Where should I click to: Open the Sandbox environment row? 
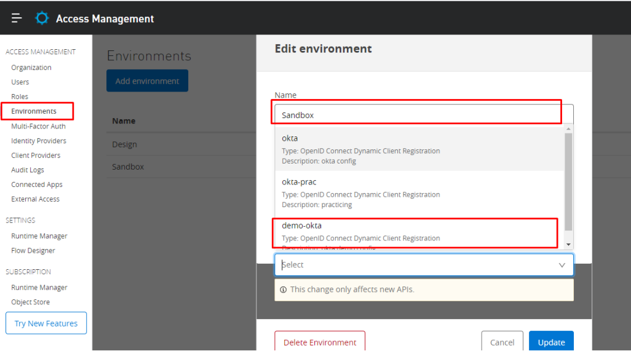tap(181, 167)
